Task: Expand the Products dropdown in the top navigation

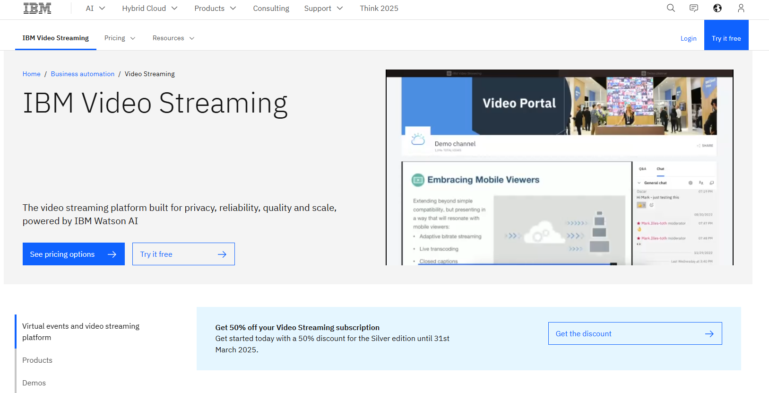Action: click(215, 8)
